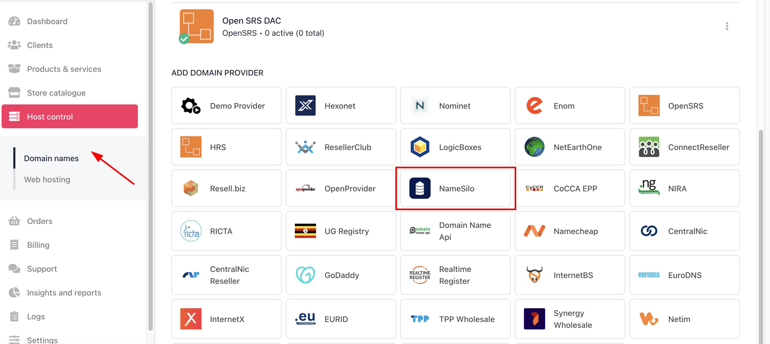The width and height of the screenshot is (770, 344).
Task: Open Insights and reports
Action: pyautogui.click(x=64, y=293)
